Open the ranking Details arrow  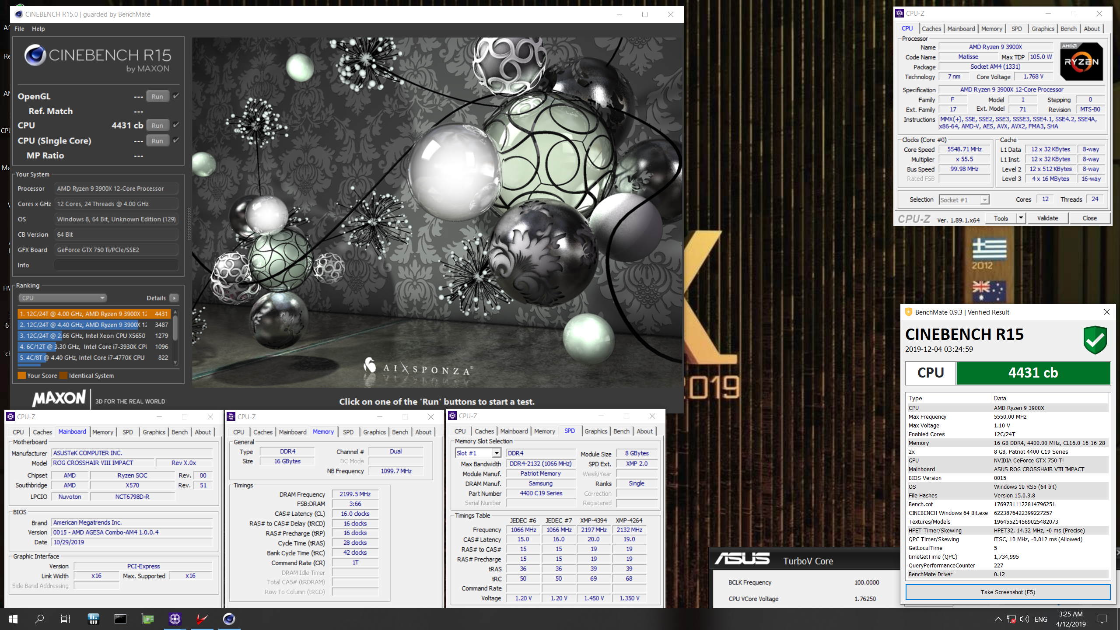click(x=174, y=298)
